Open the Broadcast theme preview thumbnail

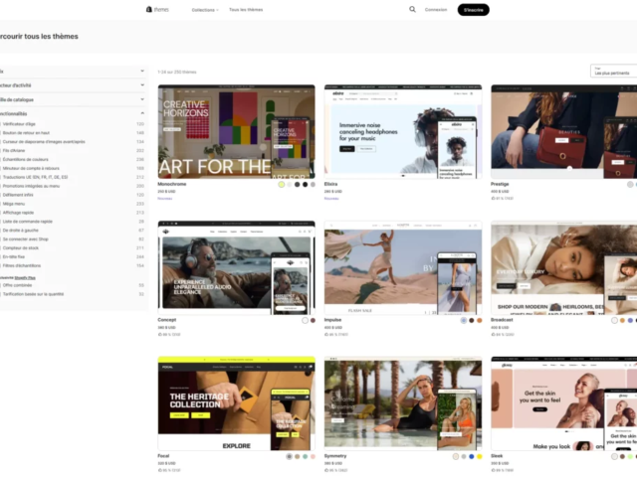pyautogui.click(x=564, y=267)
